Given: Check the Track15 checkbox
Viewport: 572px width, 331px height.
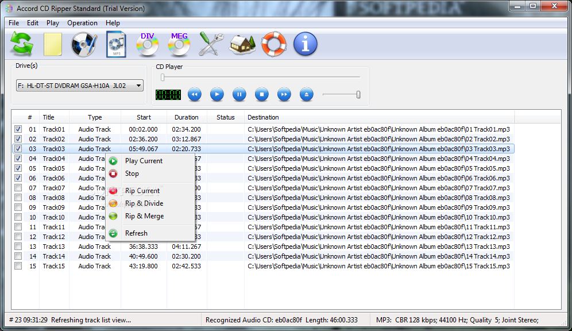Looking at the screenshot, I should (x=18, y=266).
